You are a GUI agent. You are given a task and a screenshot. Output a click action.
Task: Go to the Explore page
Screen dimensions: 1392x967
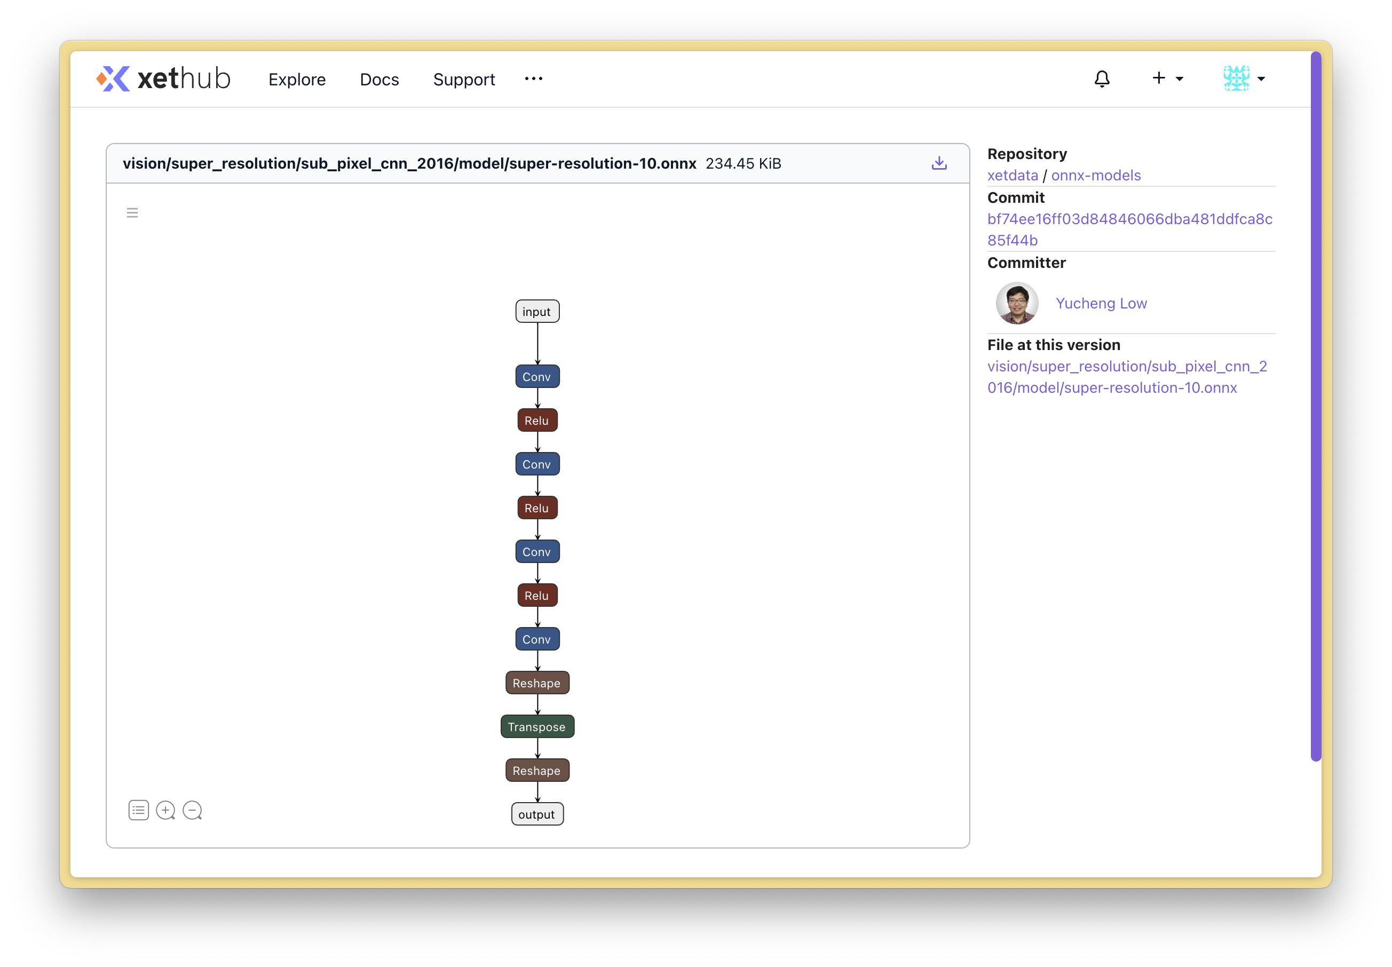(x=297, y=80)
